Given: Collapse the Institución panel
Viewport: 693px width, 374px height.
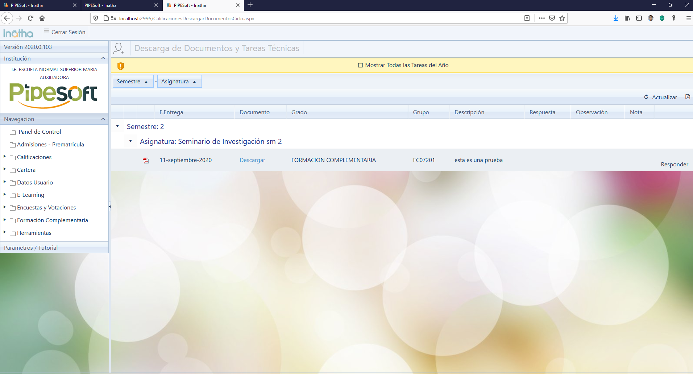Looking at the screenshot, I should pos(103,58).
